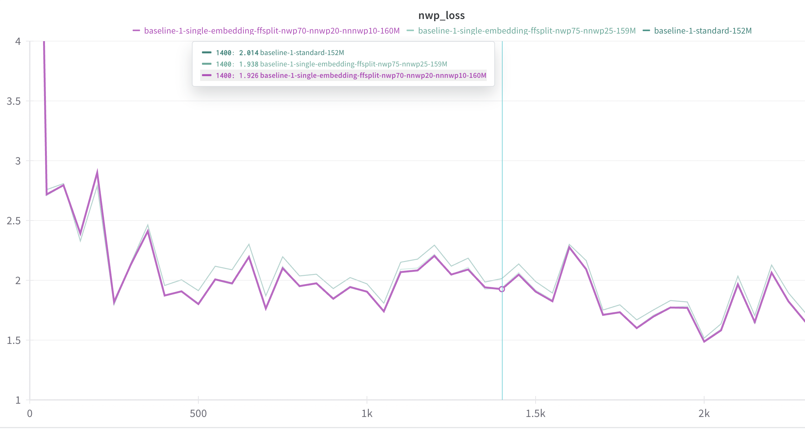Toggle legend entry baseline-1-standard-152M
This screenshot has width=805, height=429.
703,31
